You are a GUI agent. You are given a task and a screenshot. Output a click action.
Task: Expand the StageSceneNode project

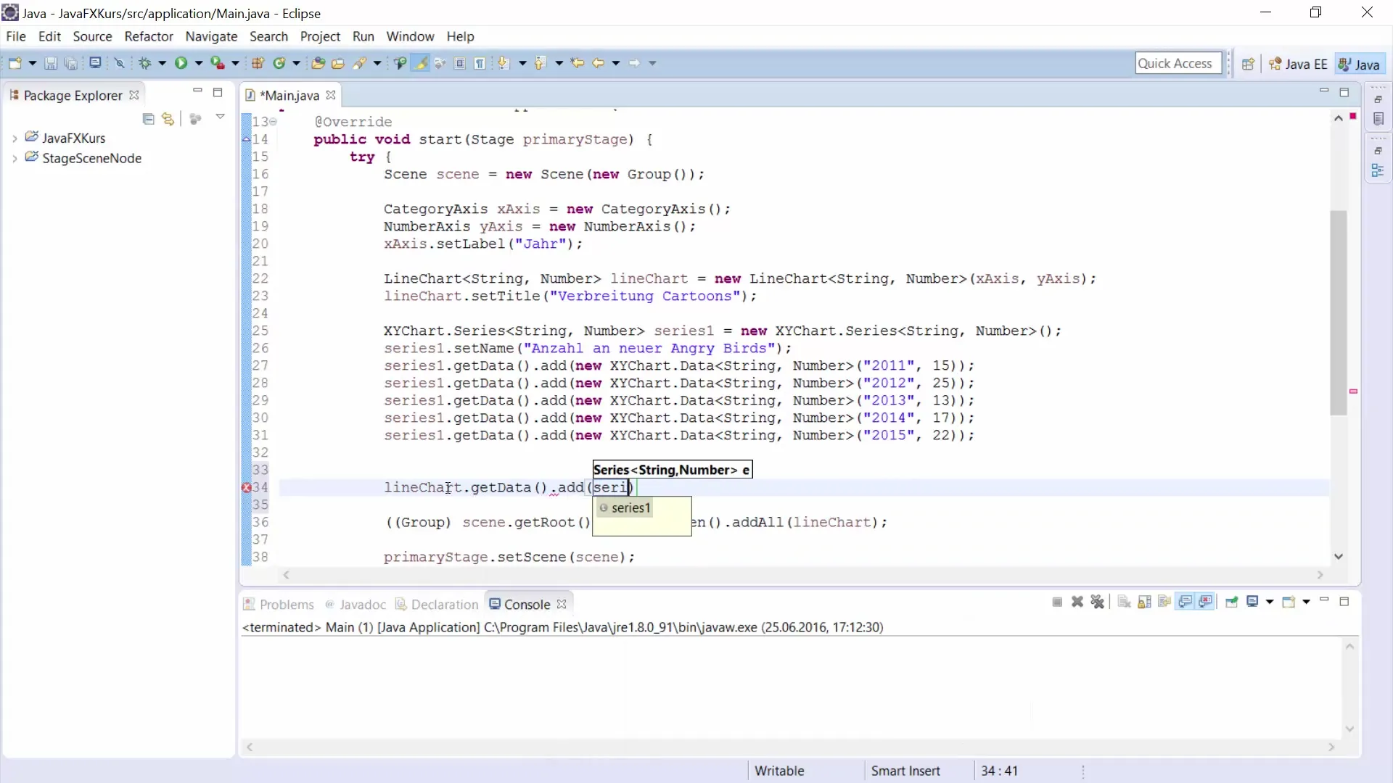click(15, 159)
